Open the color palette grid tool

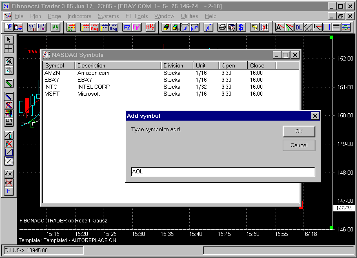click(x=9, y=113)
